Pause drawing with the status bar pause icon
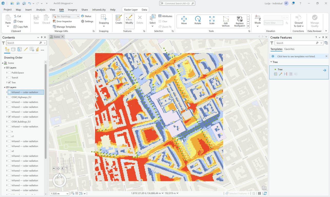 (260, 193)
